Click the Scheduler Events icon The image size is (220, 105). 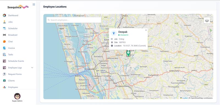coord(4,61)
